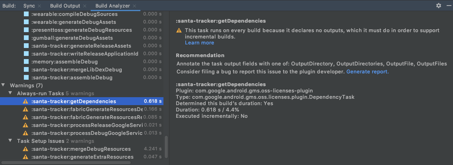Viewport: 453px width, 165px height.
Task: Click blue square icon for gumball:generateDebugAssets
Action: 26,38
